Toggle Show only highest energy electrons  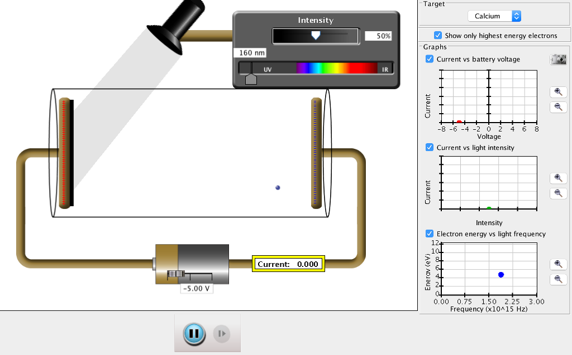tap(438, 35)
